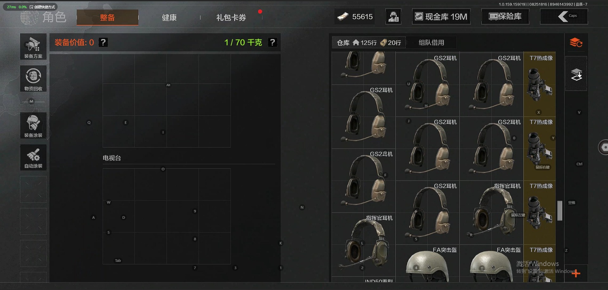The image size is (608, 290).
Task: Click the 自动涂装 auto paint icon
Action: [33, 157]
